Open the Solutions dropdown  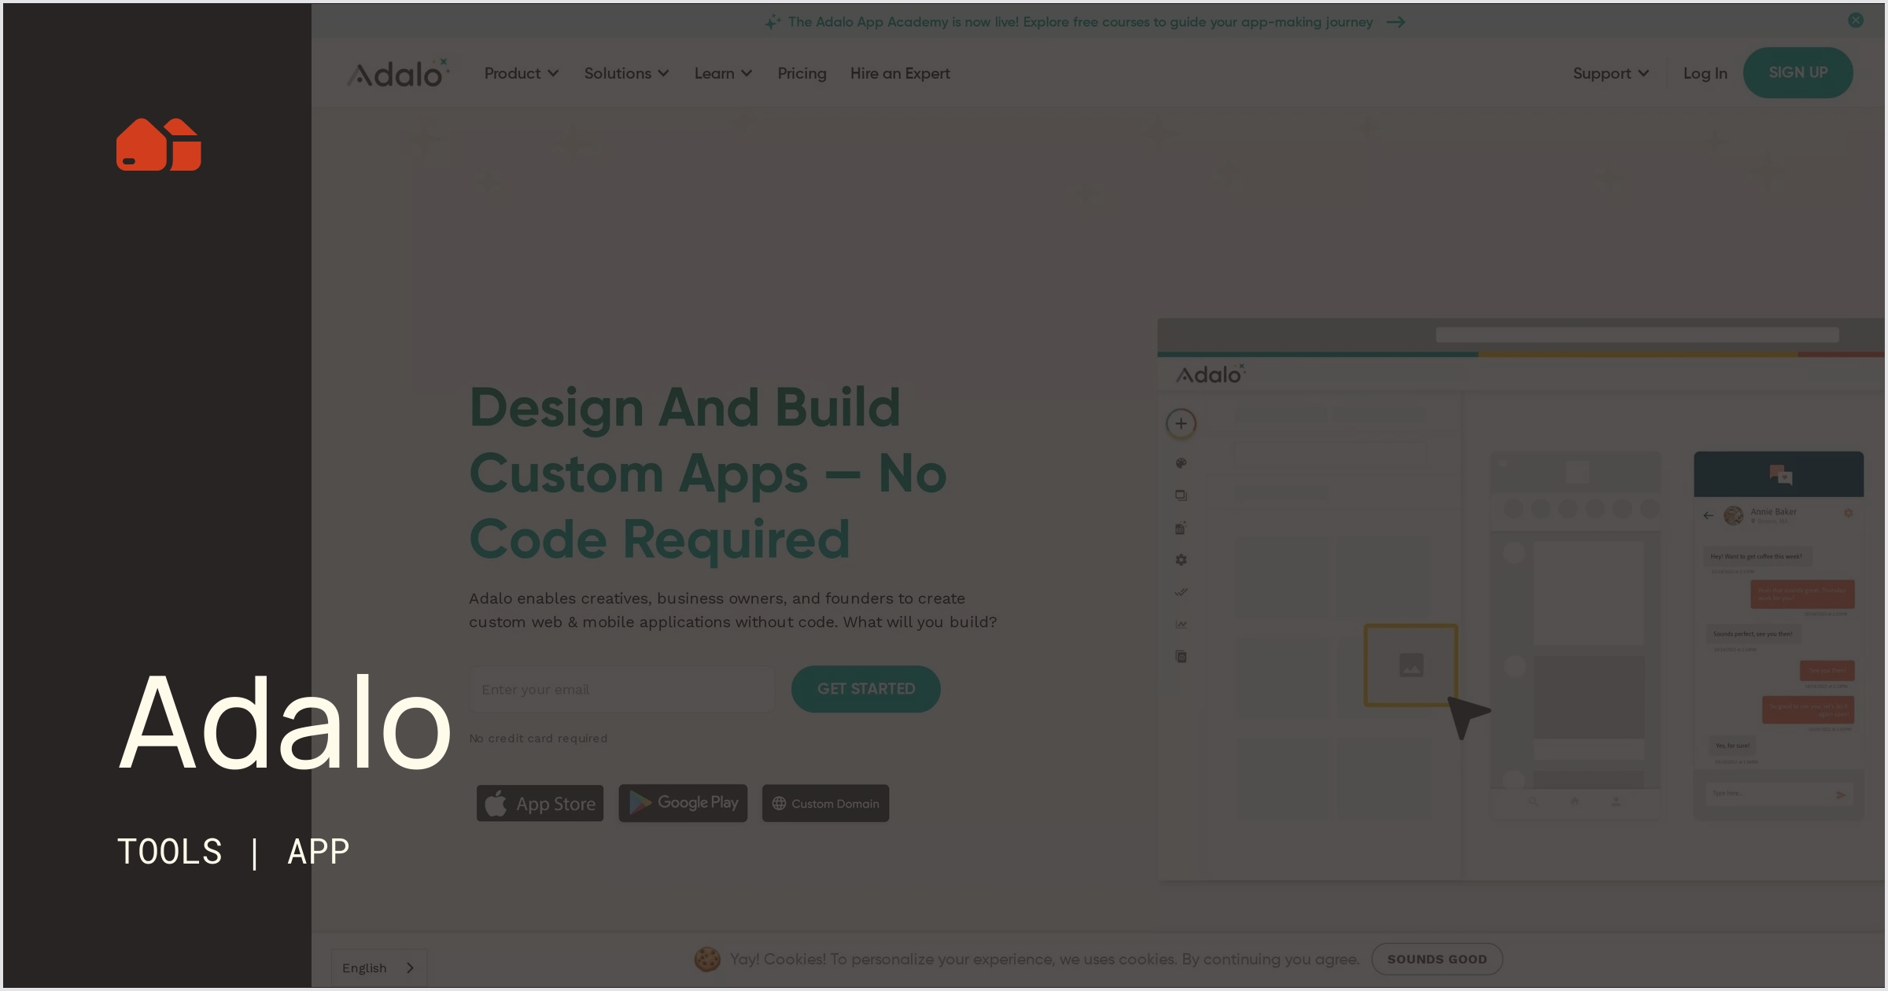tap(626, 73)
